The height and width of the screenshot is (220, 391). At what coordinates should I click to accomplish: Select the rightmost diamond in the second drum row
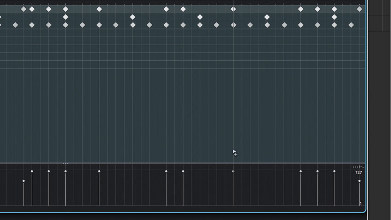pos(334,17)
